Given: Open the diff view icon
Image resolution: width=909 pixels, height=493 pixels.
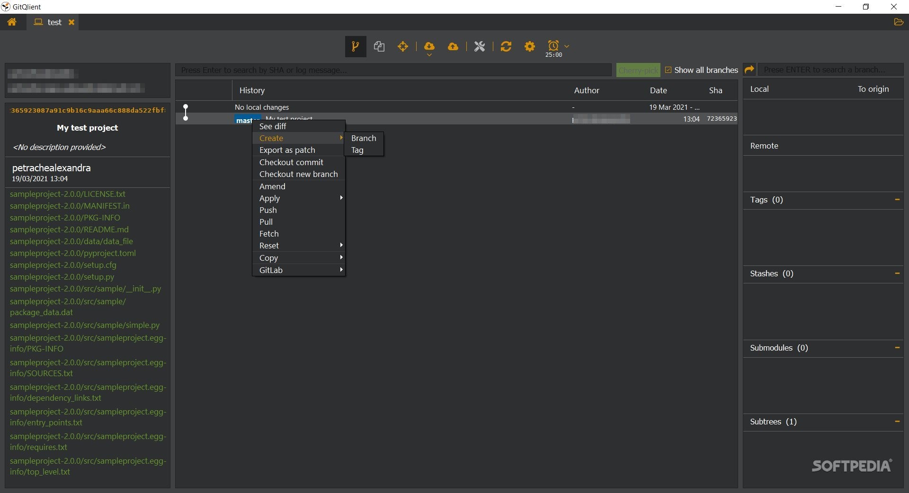Looking at the screenshot, I should [x=379, y=46].
